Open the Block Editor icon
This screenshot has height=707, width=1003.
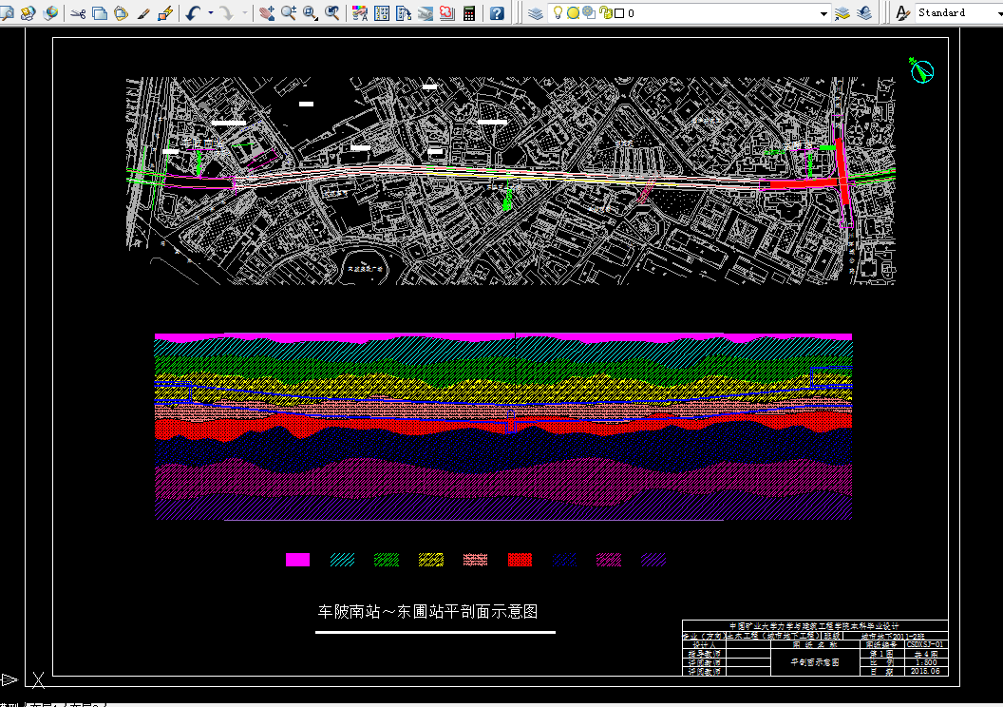(x=165, y=12)
